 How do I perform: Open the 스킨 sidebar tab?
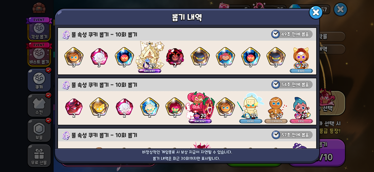(x=39, y=105)
